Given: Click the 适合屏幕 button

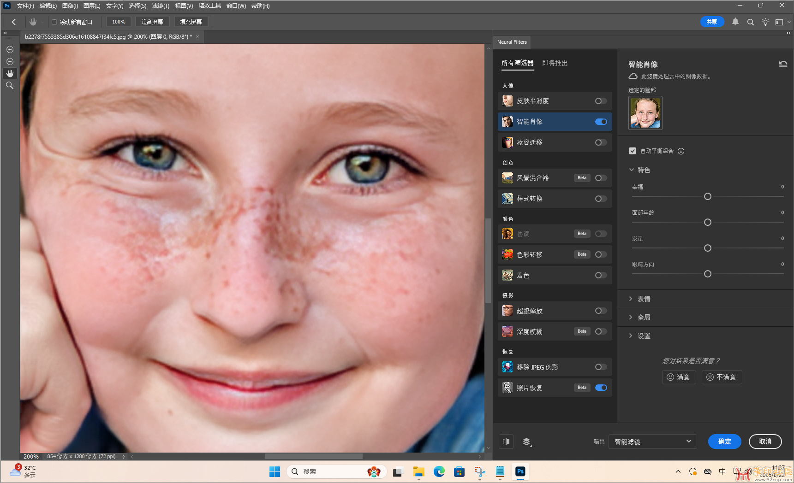Looking at the screenshot, I should click(152, 22).
